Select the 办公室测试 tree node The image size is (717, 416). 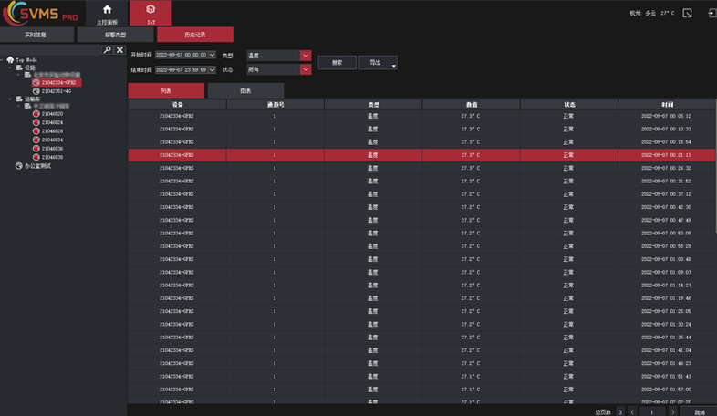click(37, 166)
